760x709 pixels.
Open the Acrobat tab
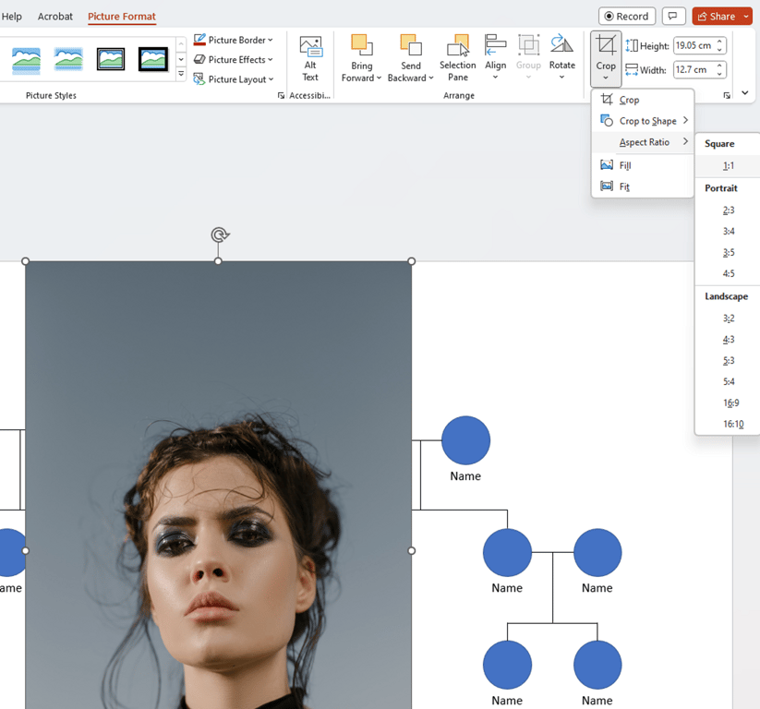click(x=55, y=16)
